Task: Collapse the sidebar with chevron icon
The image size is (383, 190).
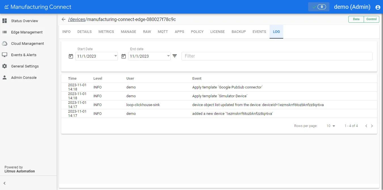Action: pyautogui.click(x=5, y=183)
